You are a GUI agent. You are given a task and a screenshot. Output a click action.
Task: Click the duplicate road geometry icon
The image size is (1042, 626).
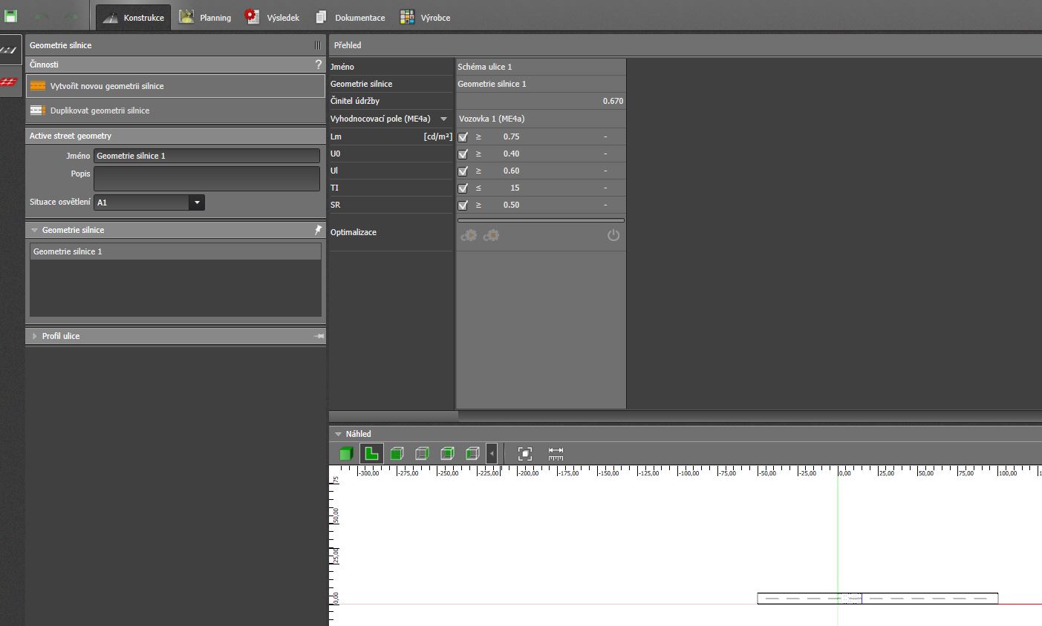[38, 111]
